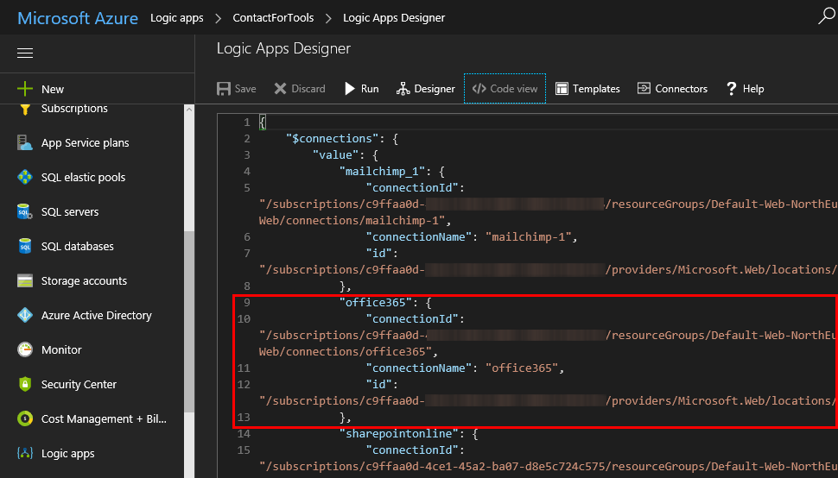Click the Connectors icon

(x=644, y=89)
